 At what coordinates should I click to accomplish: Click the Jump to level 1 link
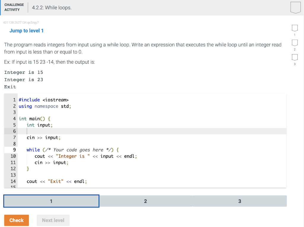[26, 31]
